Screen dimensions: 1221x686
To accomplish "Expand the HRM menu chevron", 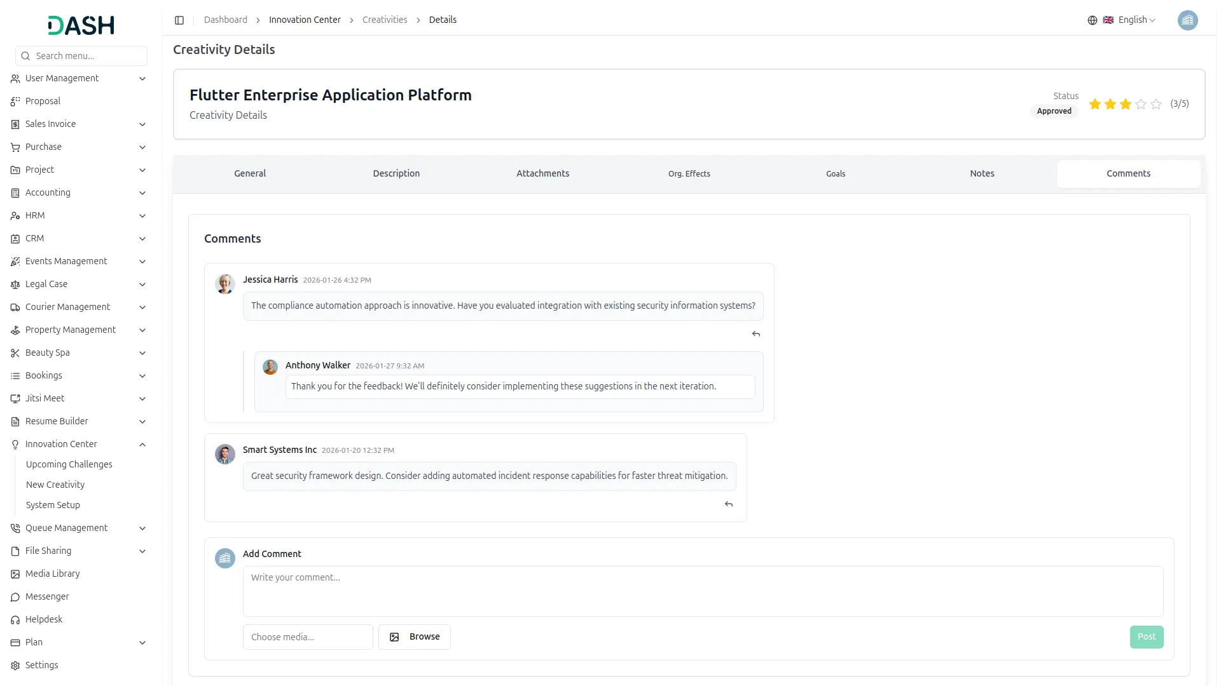I will pos(142,216).
